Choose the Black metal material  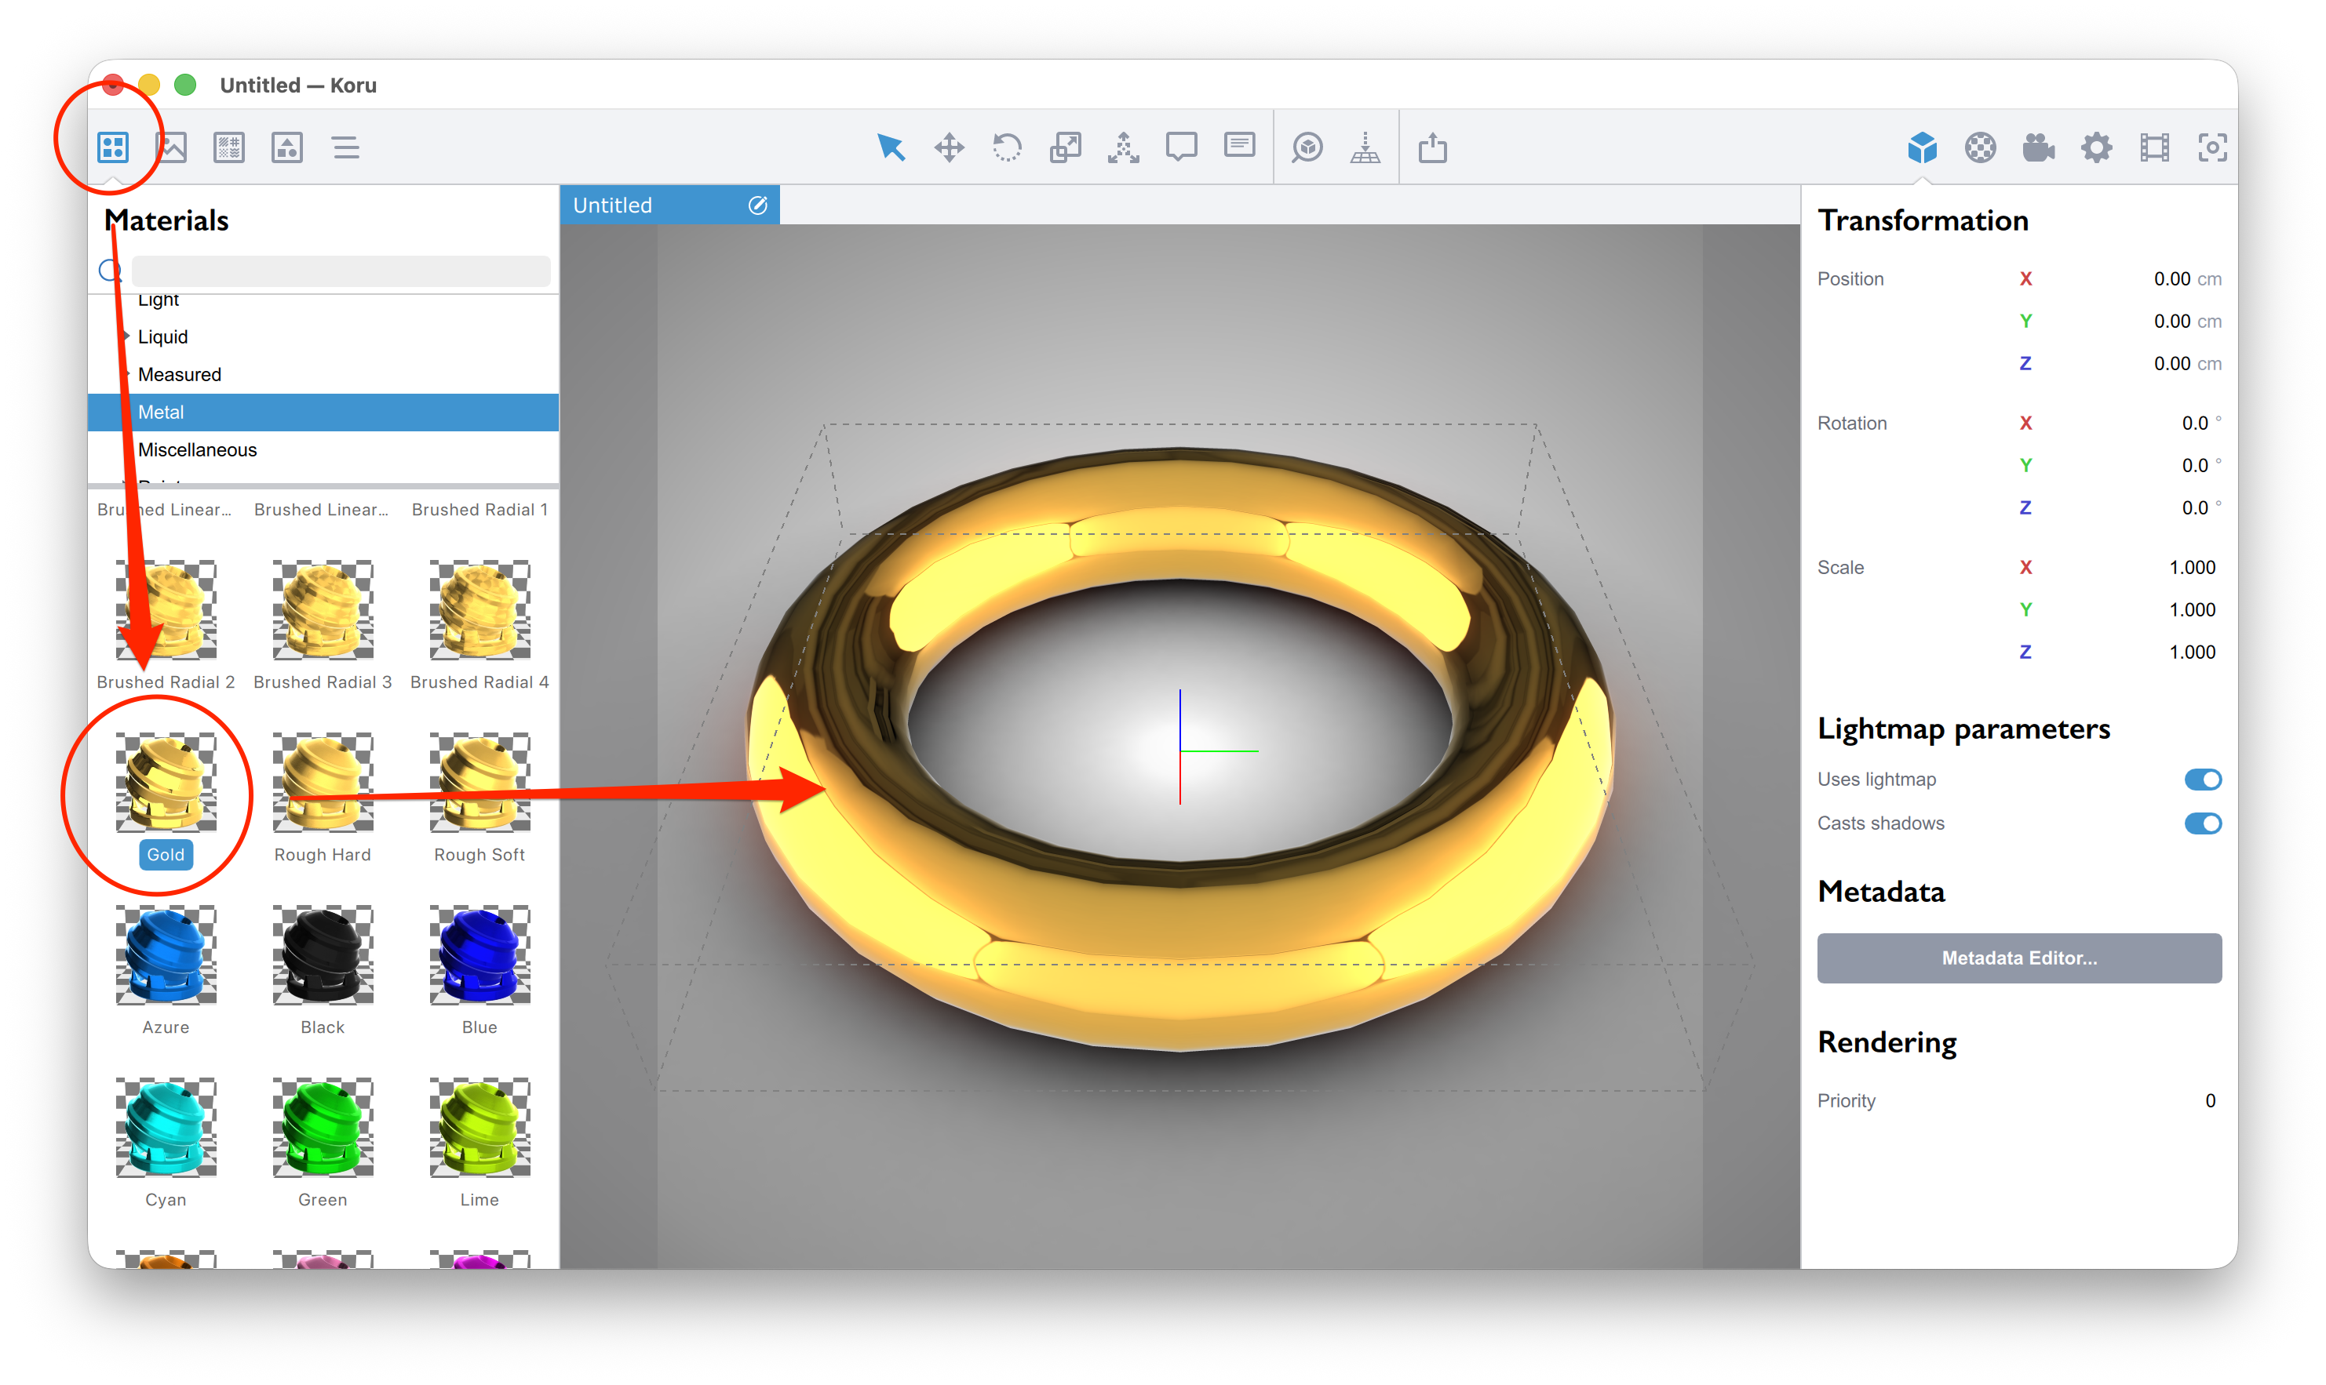tap(323, 954)
